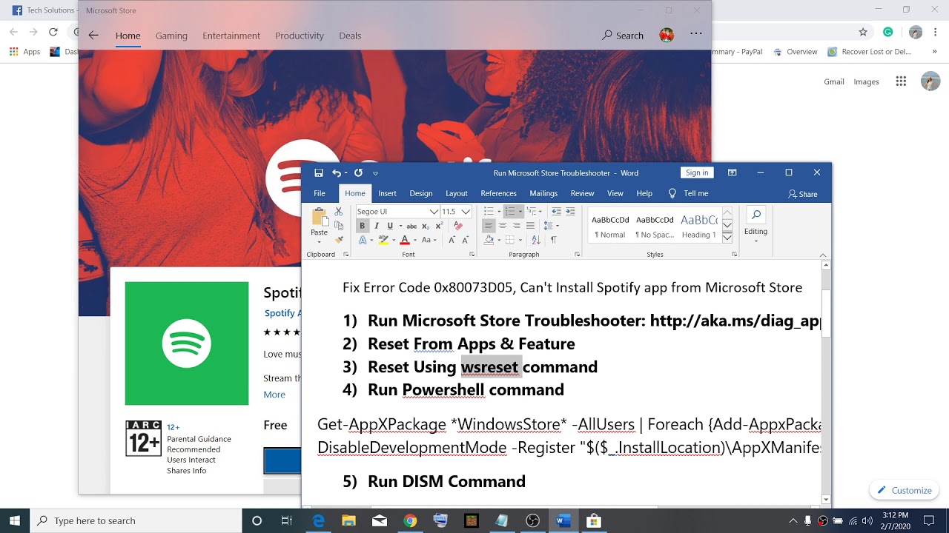This screenshot has height=533, width=949.
Task: Toggle Underline formatting in Word
Action: point(390,226)
